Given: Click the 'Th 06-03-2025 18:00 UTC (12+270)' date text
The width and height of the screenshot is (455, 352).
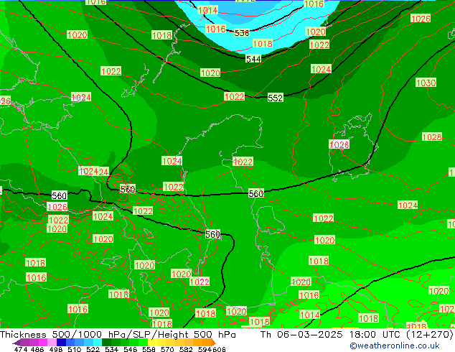Looking at the screenshot, I should 357,335.
